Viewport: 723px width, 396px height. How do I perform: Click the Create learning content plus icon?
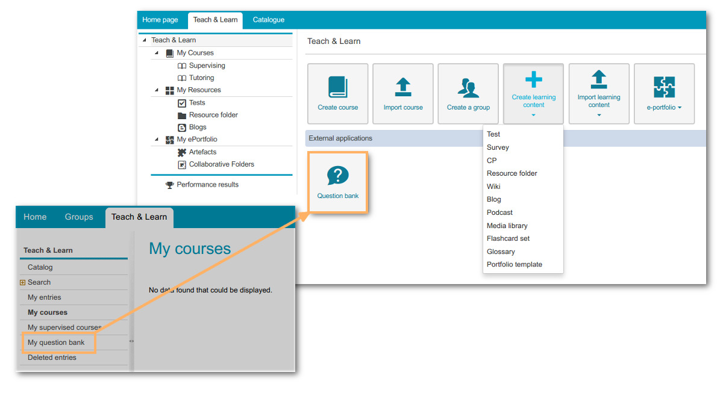[533, 79]
